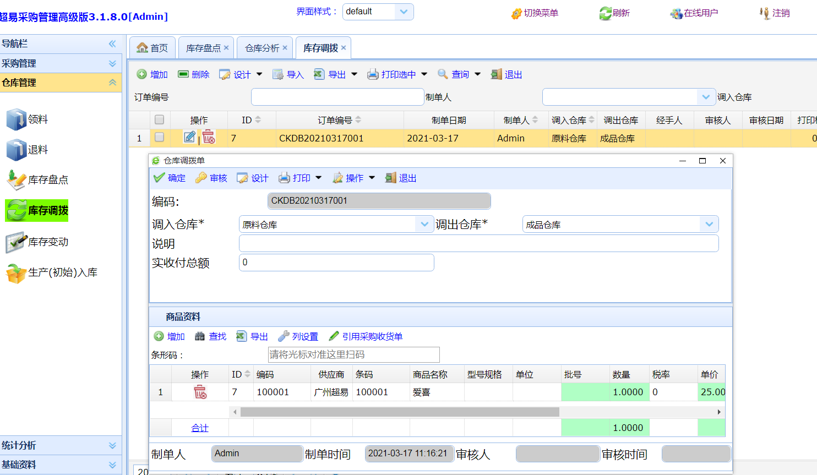Click the delete trash icon in the order row
Image resolution: width=817 pixels, height=475 pixels.
pos(209,137)
